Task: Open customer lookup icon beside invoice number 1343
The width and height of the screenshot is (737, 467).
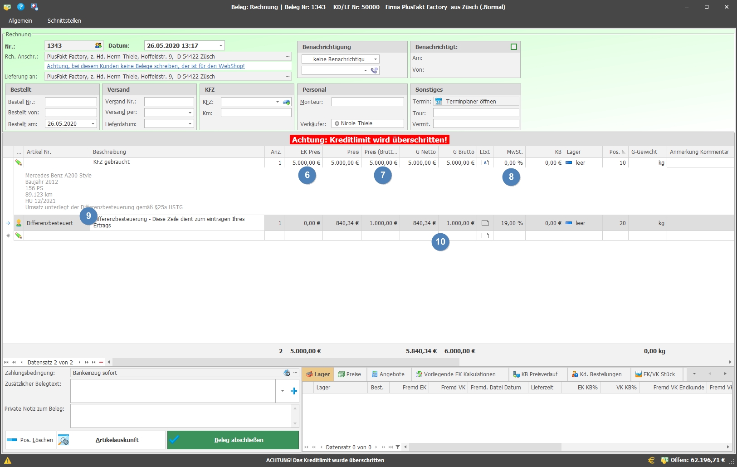Action: coord(98,45)
